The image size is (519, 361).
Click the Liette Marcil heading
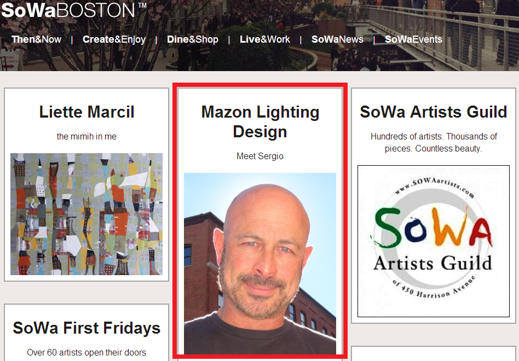click(86, 112)
